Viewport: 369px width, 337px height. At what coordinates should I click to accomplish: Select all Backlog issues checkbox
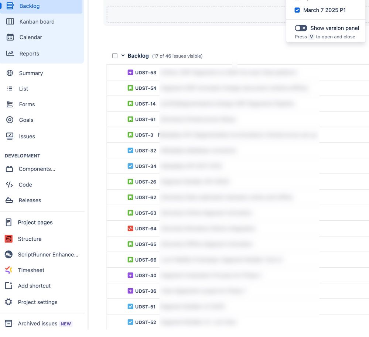click(115, 56)
